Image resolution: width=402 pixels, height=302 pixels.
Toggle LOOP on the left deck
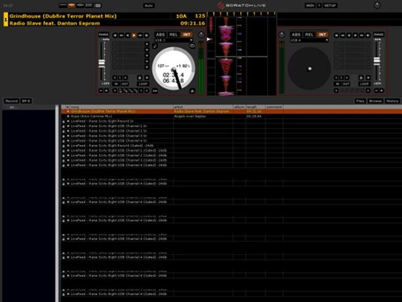click(143, 84)
